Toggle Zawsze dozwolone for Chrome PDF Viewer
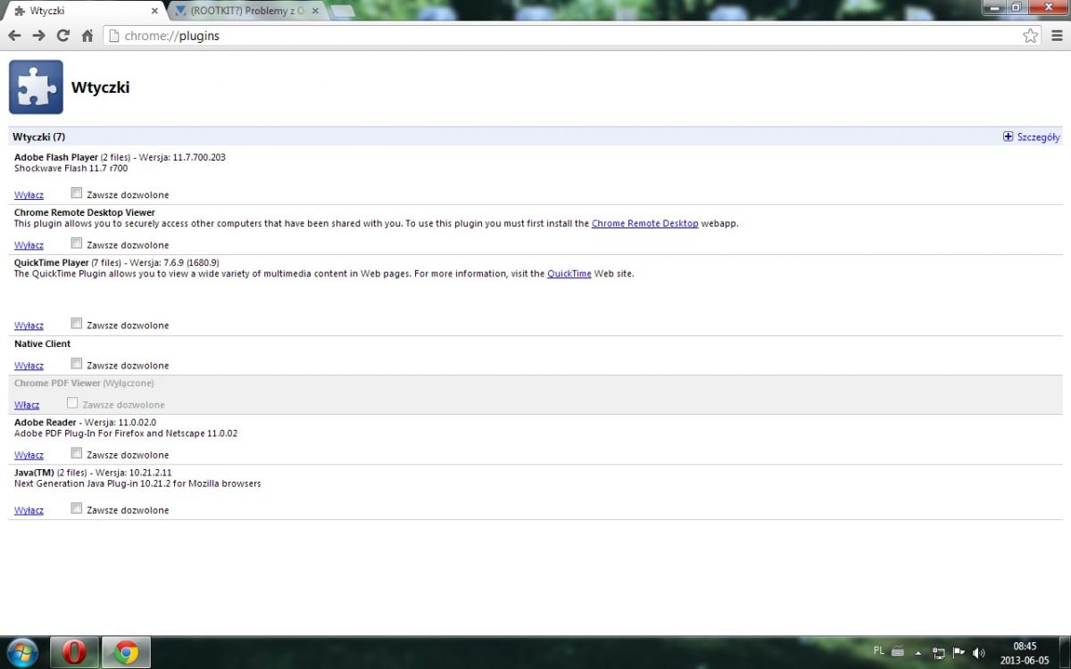Screen dimensions: 1071x669 pos(72,402)
